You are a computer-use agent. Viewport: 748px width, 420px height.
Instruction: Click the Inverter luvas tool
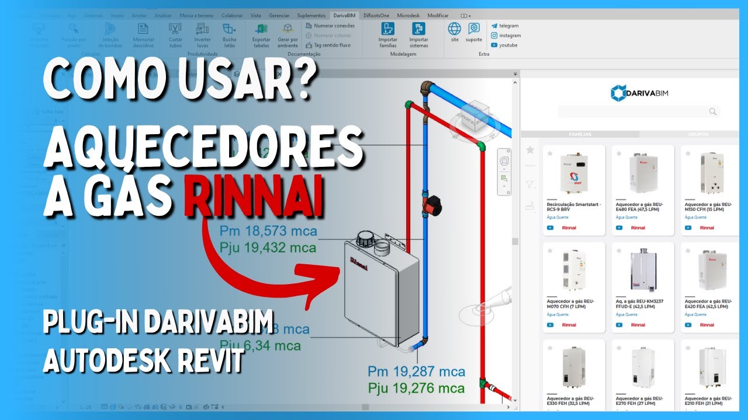(x=202, y=34)
